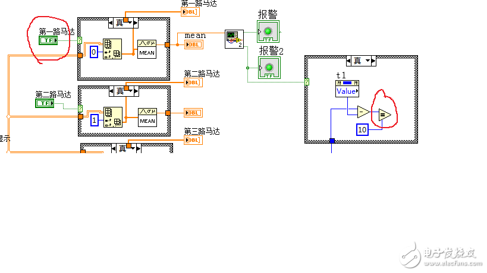Viewport: 487px width, 273px height.
Task: Click the orange output tunnel of second case structure
Action: pos(168,113)
